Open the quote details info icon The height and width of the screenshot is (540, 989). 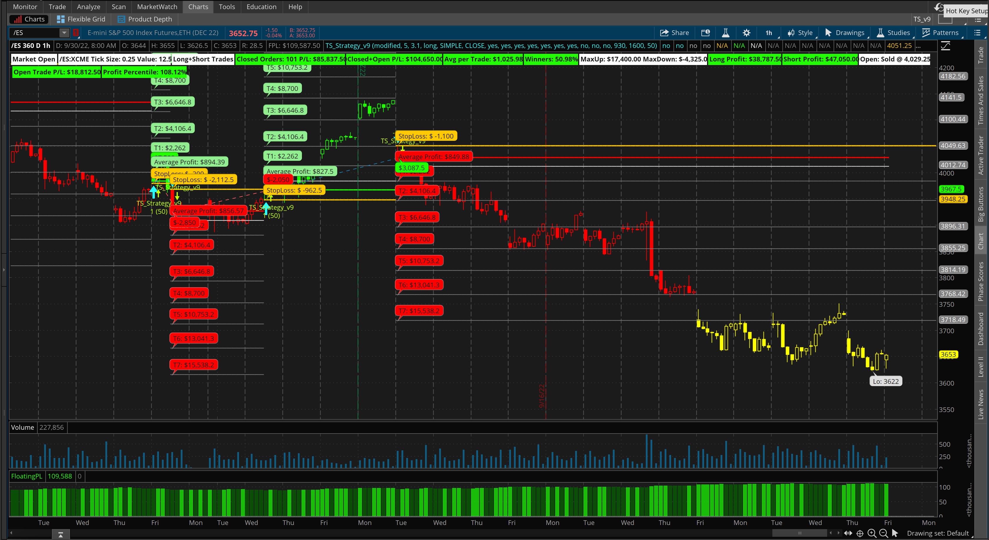[x=705, y=33]
